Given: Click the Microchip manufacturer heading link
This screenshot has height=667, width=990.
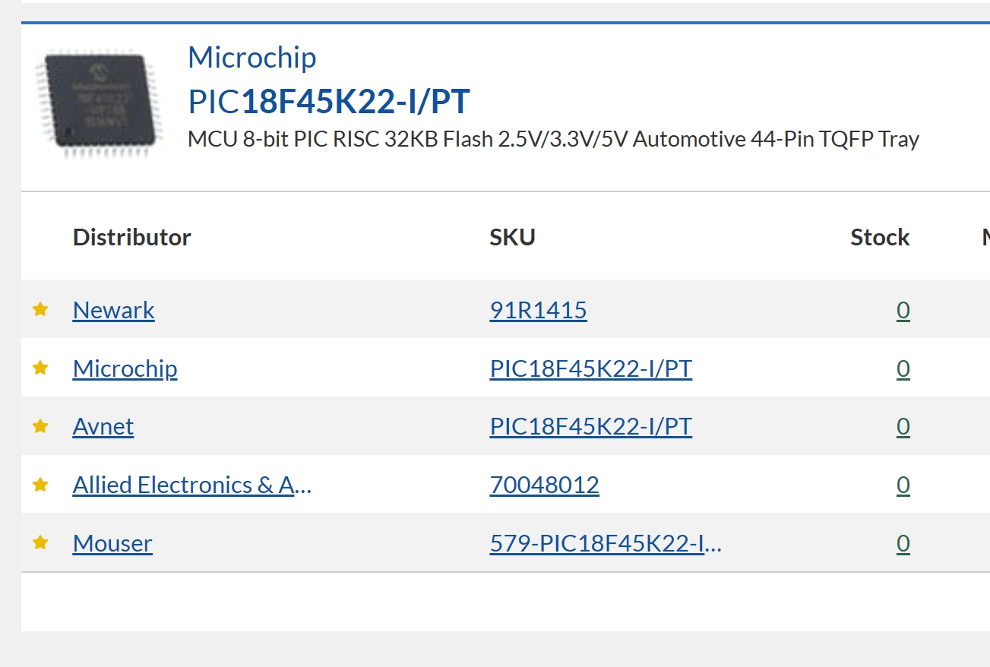Looking at the screenshot, I should 252,58.
